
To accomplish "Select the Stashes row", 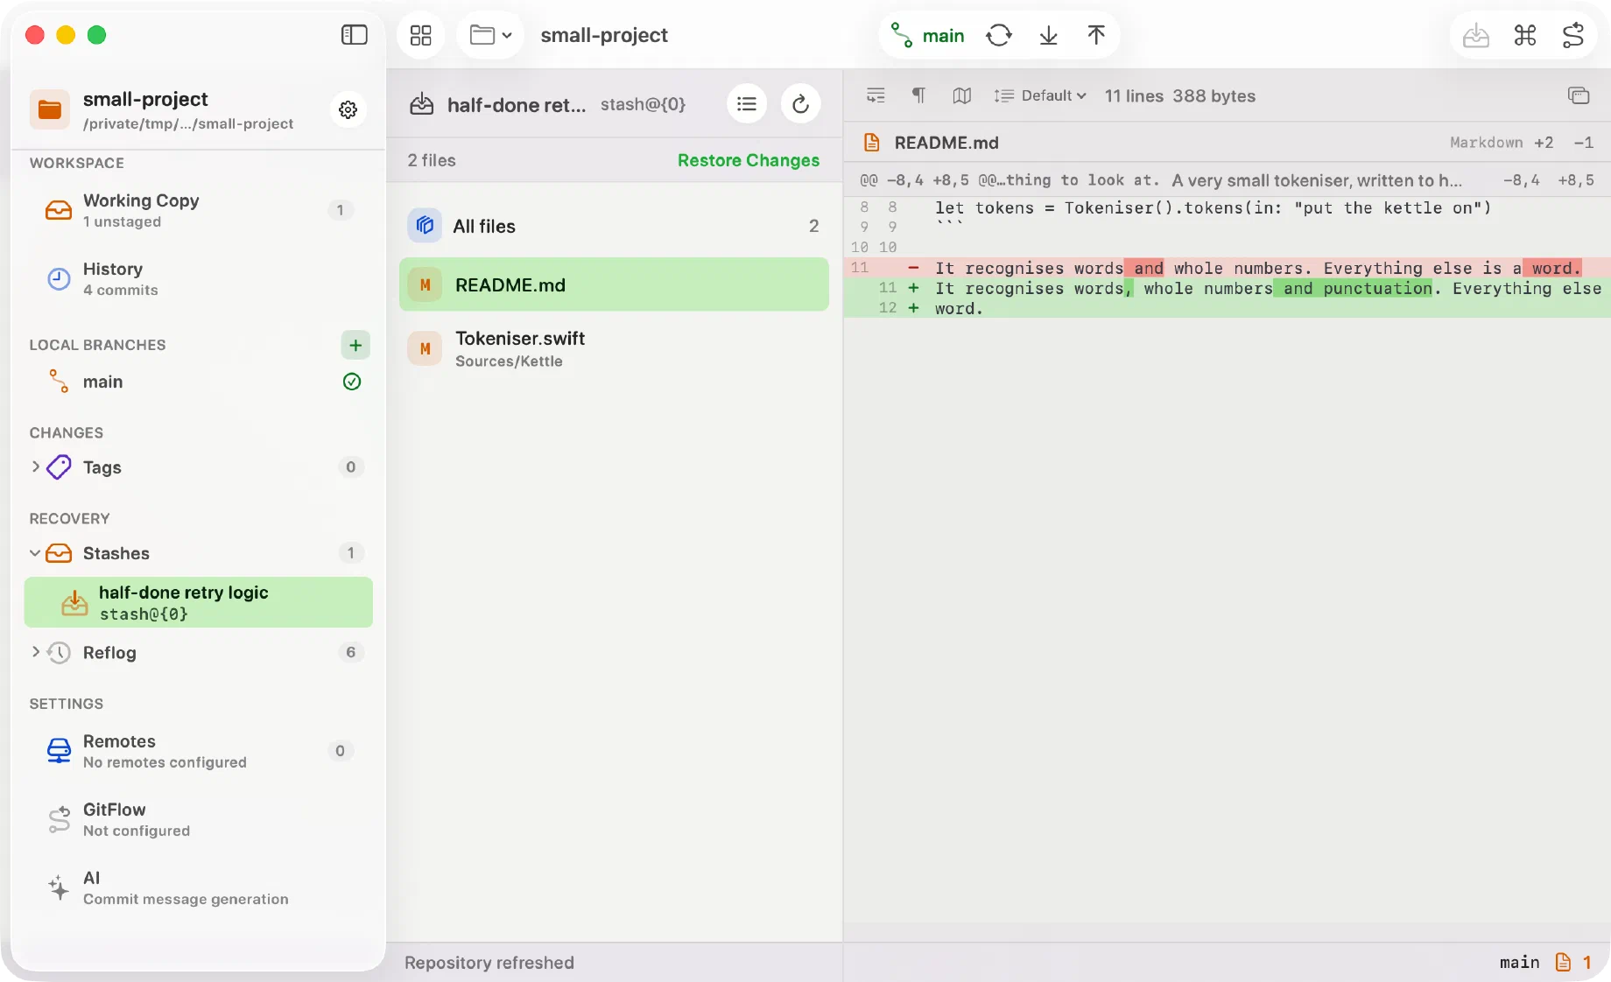I will (x=198, y=553).
